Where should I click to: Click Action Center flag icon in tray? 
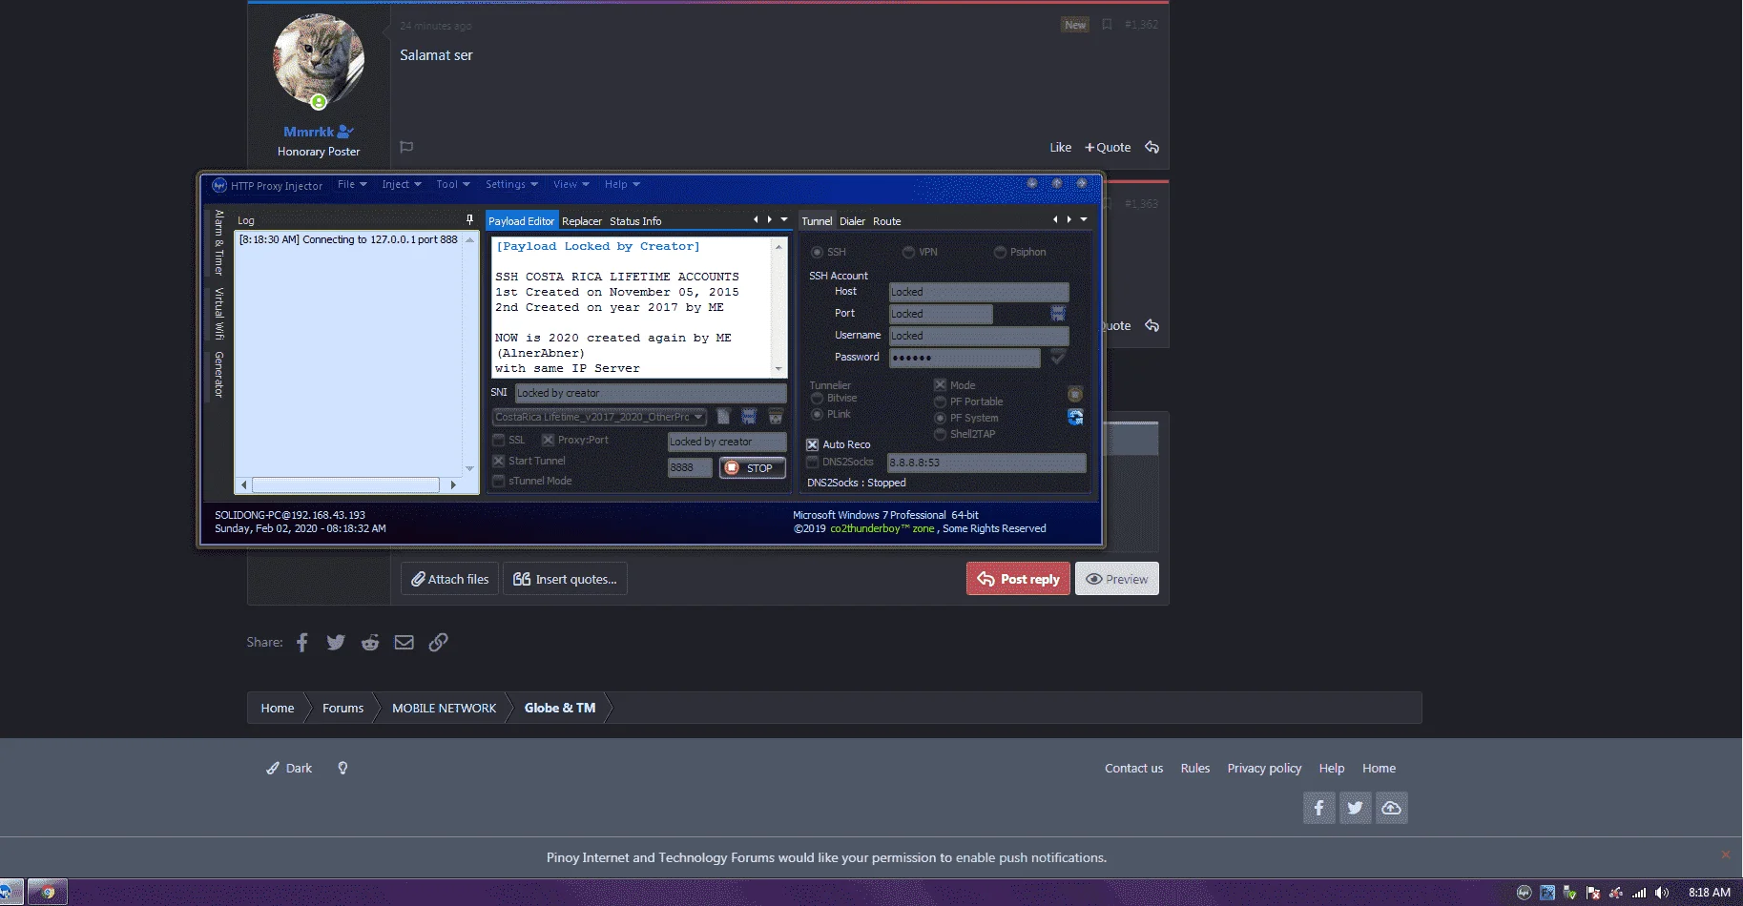(x=1593, y=893)
